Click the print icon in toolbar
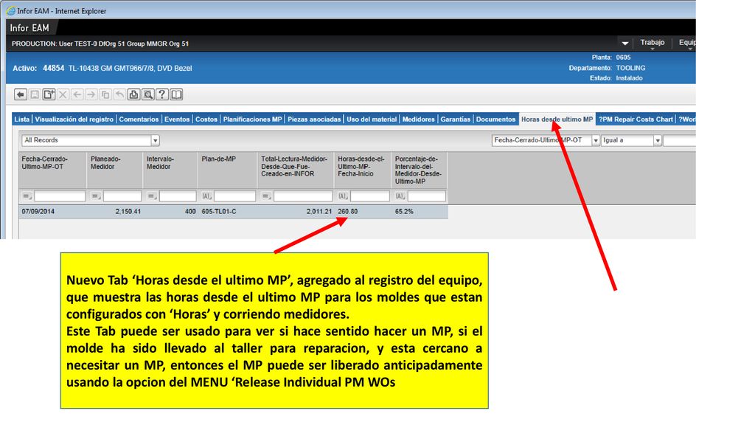The image size is (755, 425). (x=133, y=94)
